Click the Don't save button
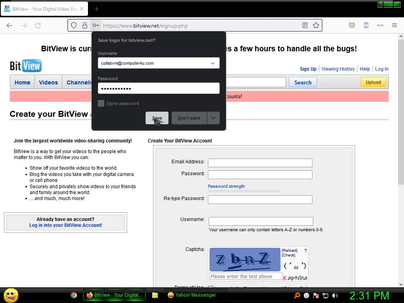 click(x=189, y=118)
